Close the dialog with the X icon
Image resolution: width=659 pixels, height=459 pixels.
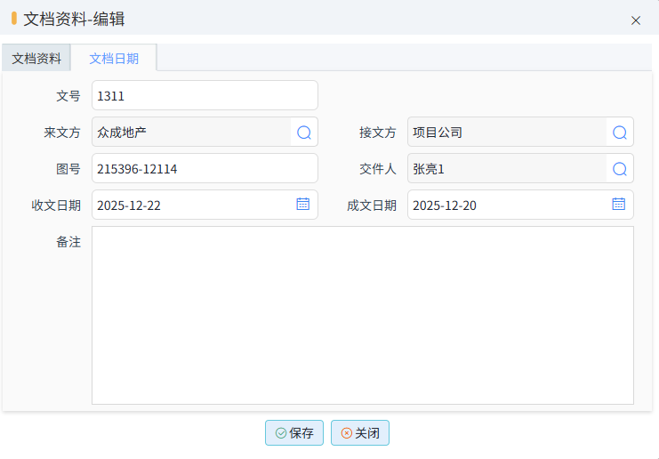636,20
